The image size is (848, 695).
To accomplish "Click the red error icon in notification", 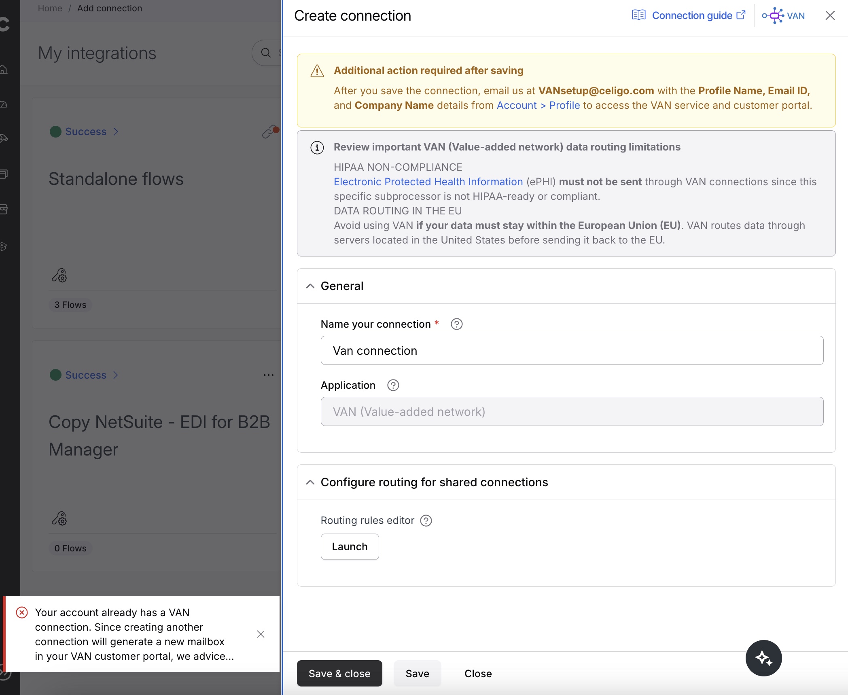I will pyautogui.click(x=22, y=612).
